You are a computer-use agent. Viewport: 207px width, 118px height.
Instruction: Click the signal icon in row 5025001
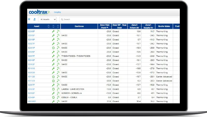[58, 101]
